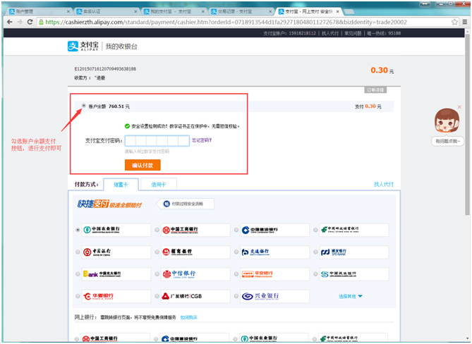Choose the 中国民生银行 logo card

(353, 274)
